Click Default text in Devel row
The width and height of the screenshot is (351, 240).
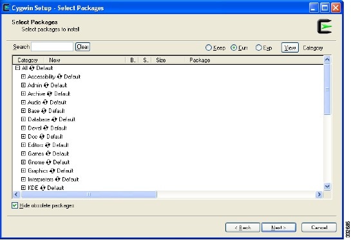click(59, 128)
